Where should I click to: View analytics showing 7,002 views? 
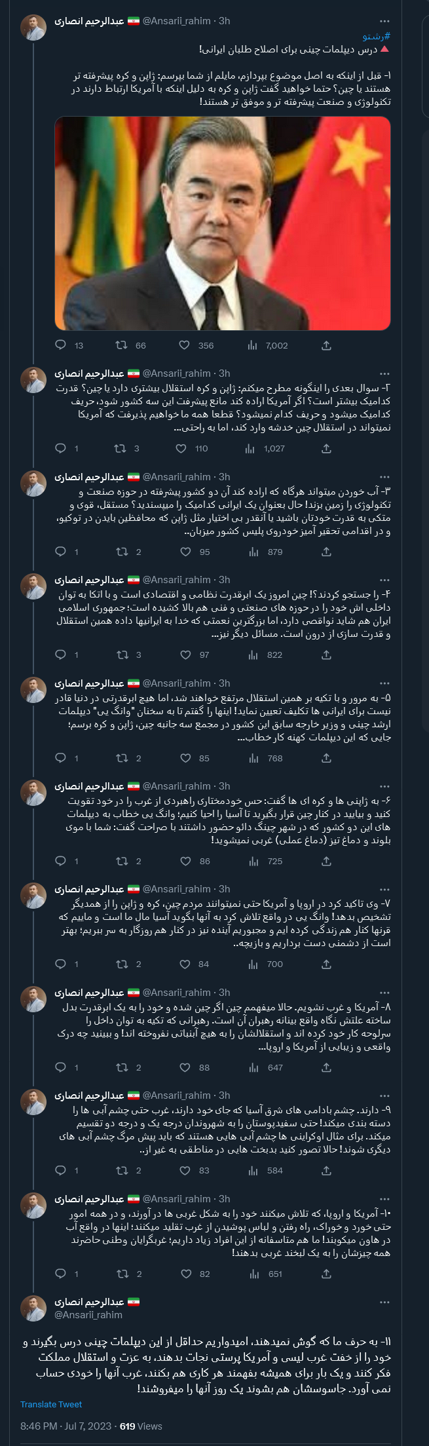click(x=252, y=345)
